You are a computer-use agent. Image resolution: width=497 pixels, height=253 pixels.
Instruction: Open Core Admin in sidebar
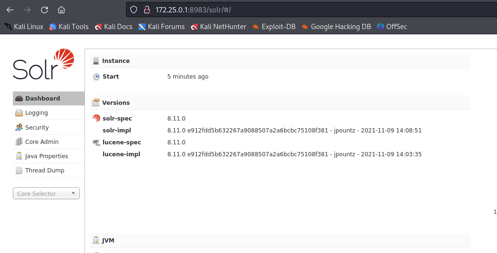pos(49,142)
